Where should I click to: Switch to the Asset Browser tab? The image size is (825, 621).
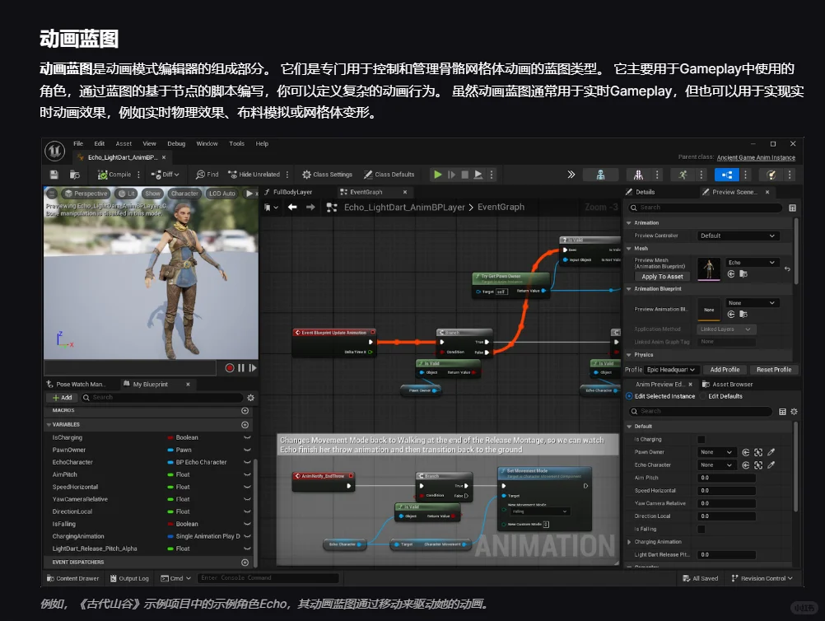[x=732, y=384]
